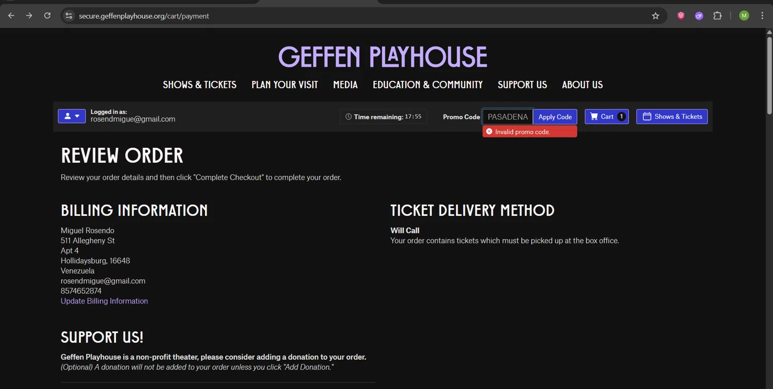Click the Will Call delivery label

point(405,230)
